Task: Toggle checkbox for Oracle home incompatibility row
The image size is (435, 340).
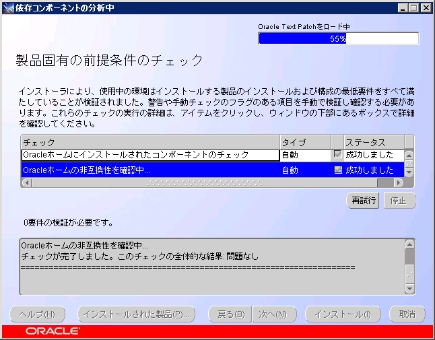Action: click(338, 170)
